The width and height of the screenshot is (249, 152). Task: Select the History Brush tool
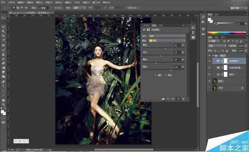click(3, 59)
